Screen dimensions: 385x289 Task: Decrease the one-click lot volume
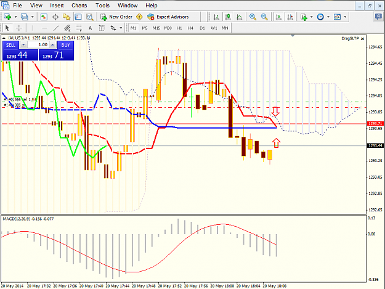click(23, 45)
